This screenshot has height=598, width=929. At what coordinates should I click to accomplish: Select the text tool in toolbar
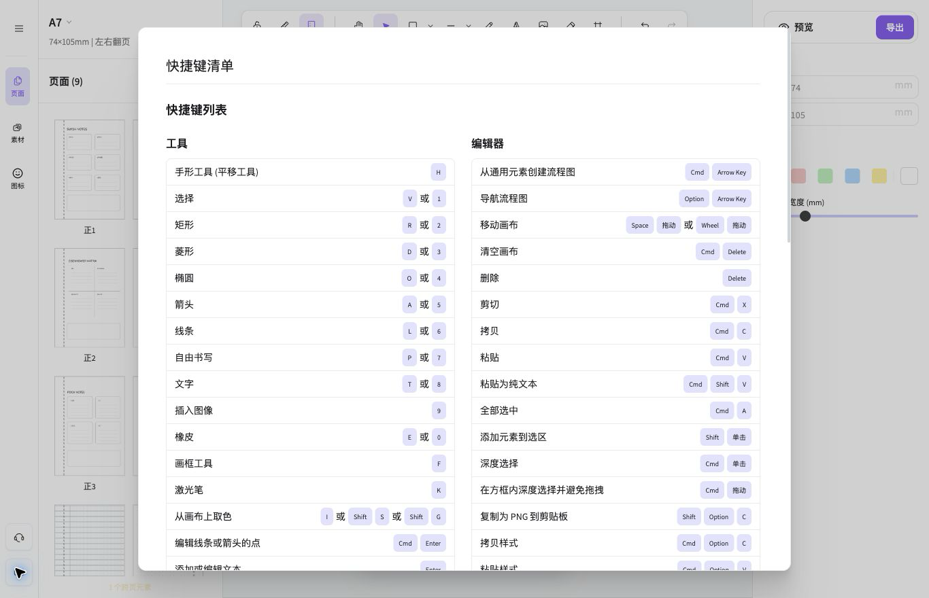pos(516,25)
